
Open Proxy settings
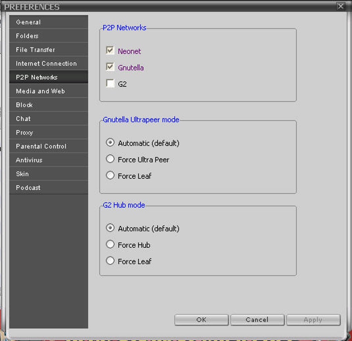point(49,132)
